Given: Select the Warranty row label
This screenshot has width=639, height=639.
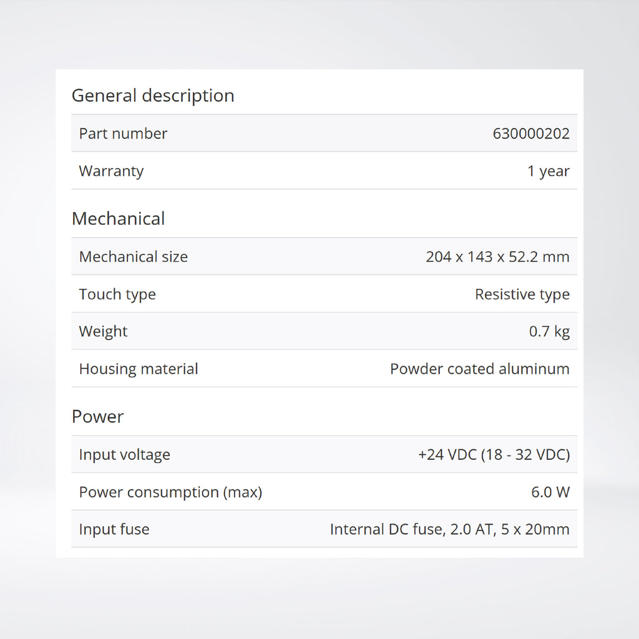Looking at the screenshot, I should tap(111, 171).
